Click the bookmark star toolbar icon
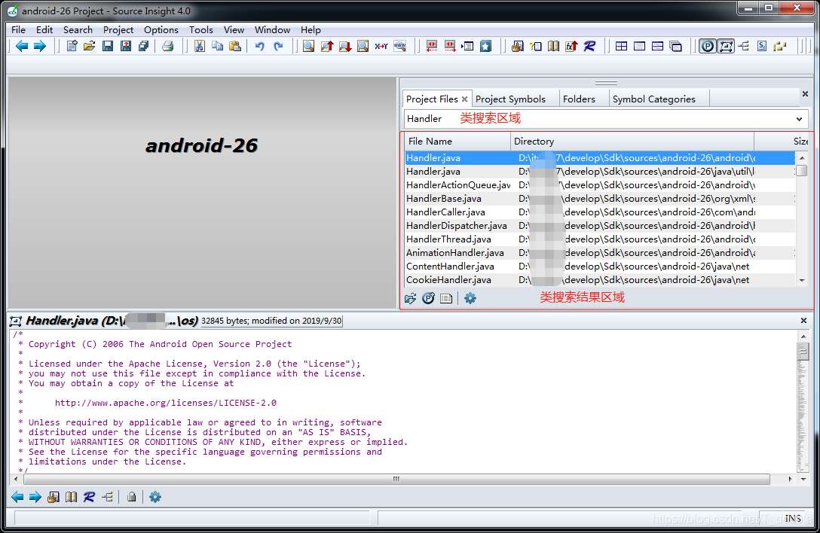The height and width of the screenshot is (533, 820). pyautogui.click(x=486, y=47)
